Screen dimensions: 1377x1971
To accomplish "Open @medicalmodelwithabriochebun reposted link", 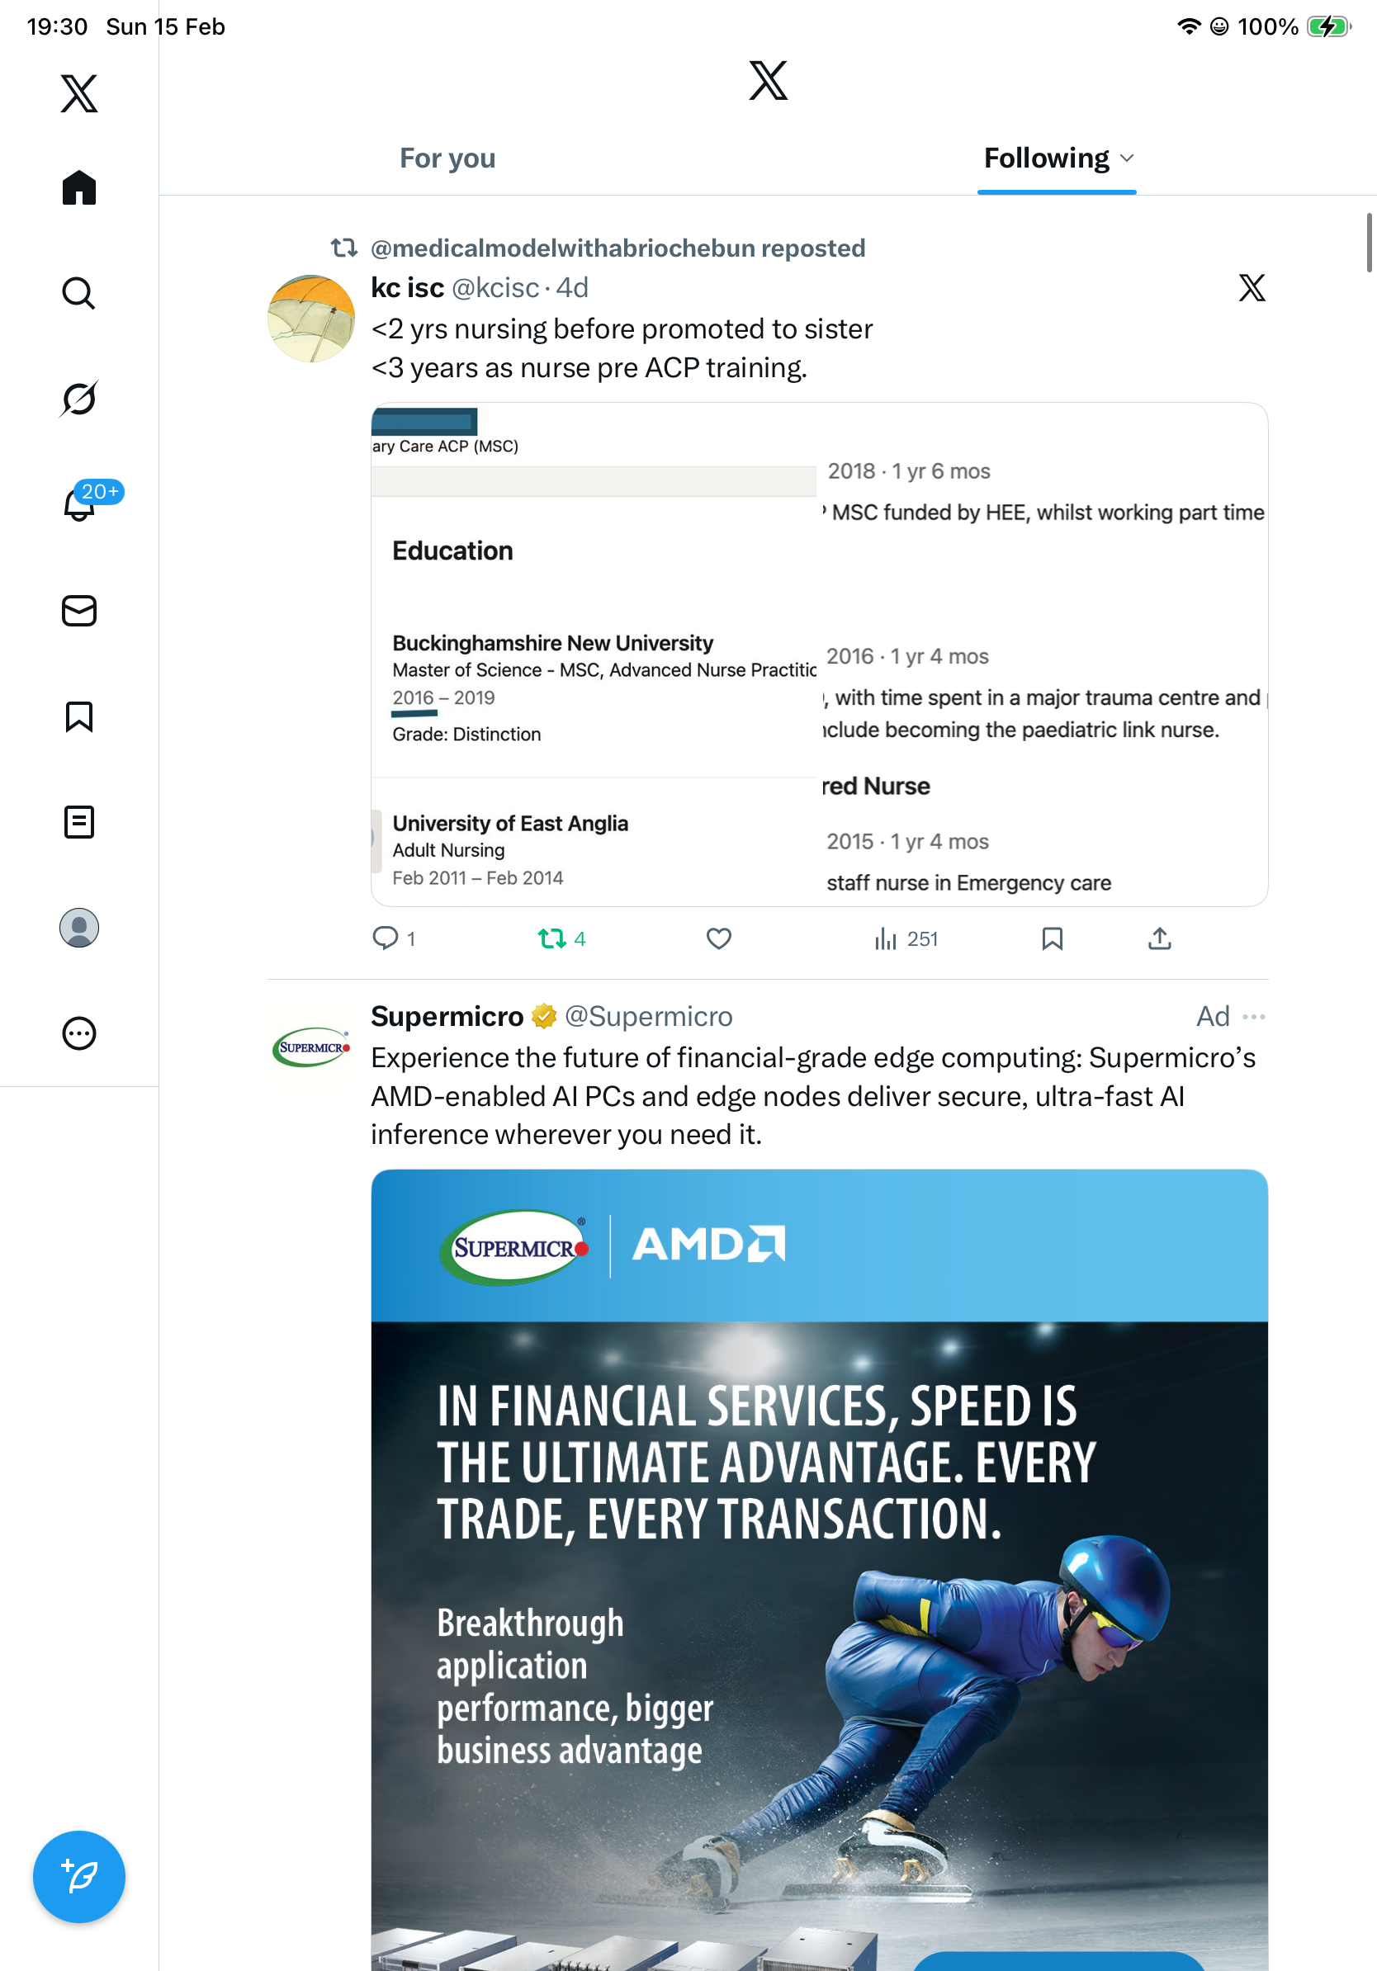I will (618, 248).
